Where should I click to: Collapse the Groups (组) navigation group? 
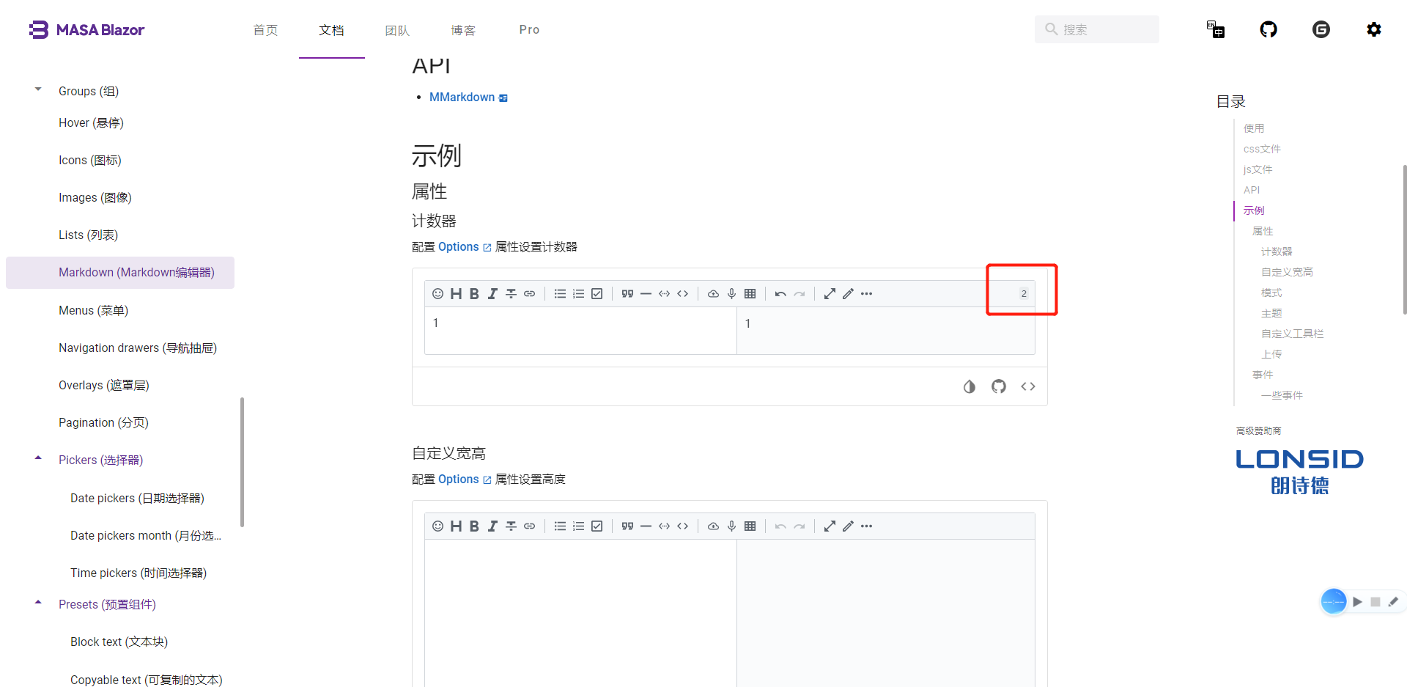point(38,89)
